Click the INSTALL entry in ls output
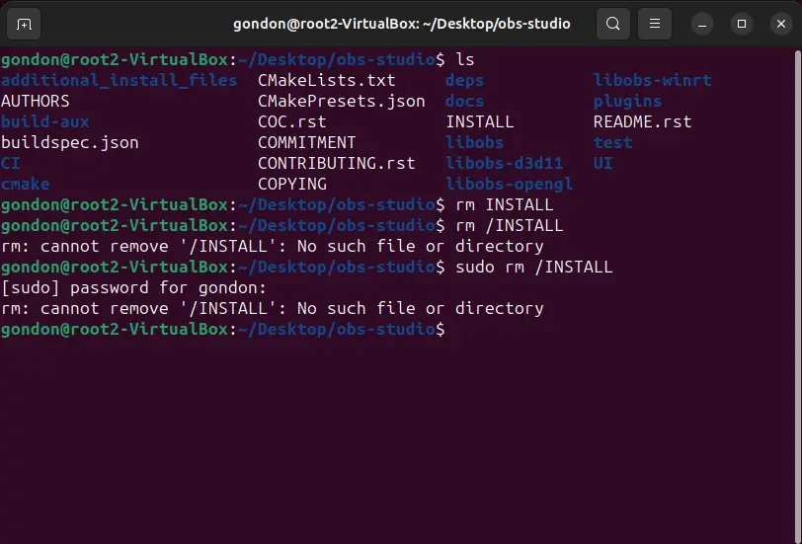Image resolution: width=802 pixels, height=544 pixels. [x=480, y=121]
